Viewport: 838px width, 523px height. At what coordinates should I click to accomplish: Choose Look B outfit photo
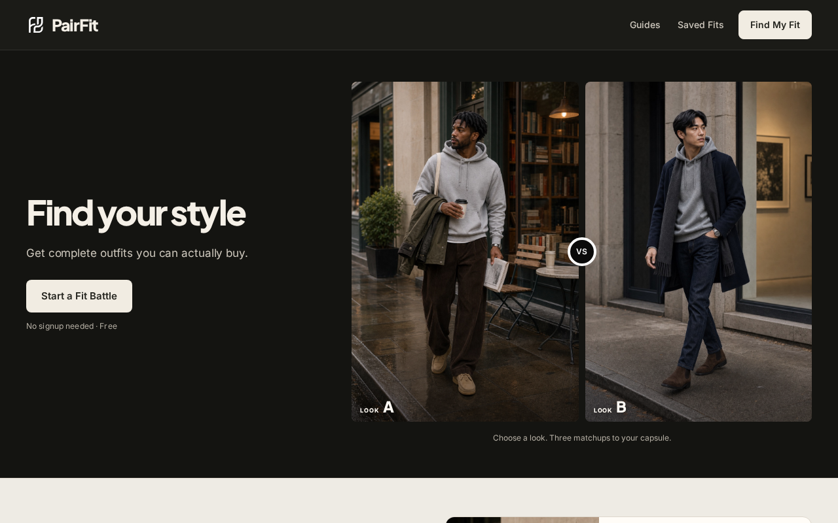pyautogui.click(x=699, y=252)
